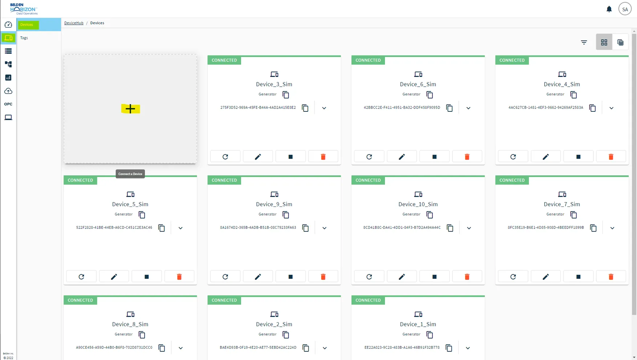Copy Device_3_Sim Generator type

coord(286,95)
